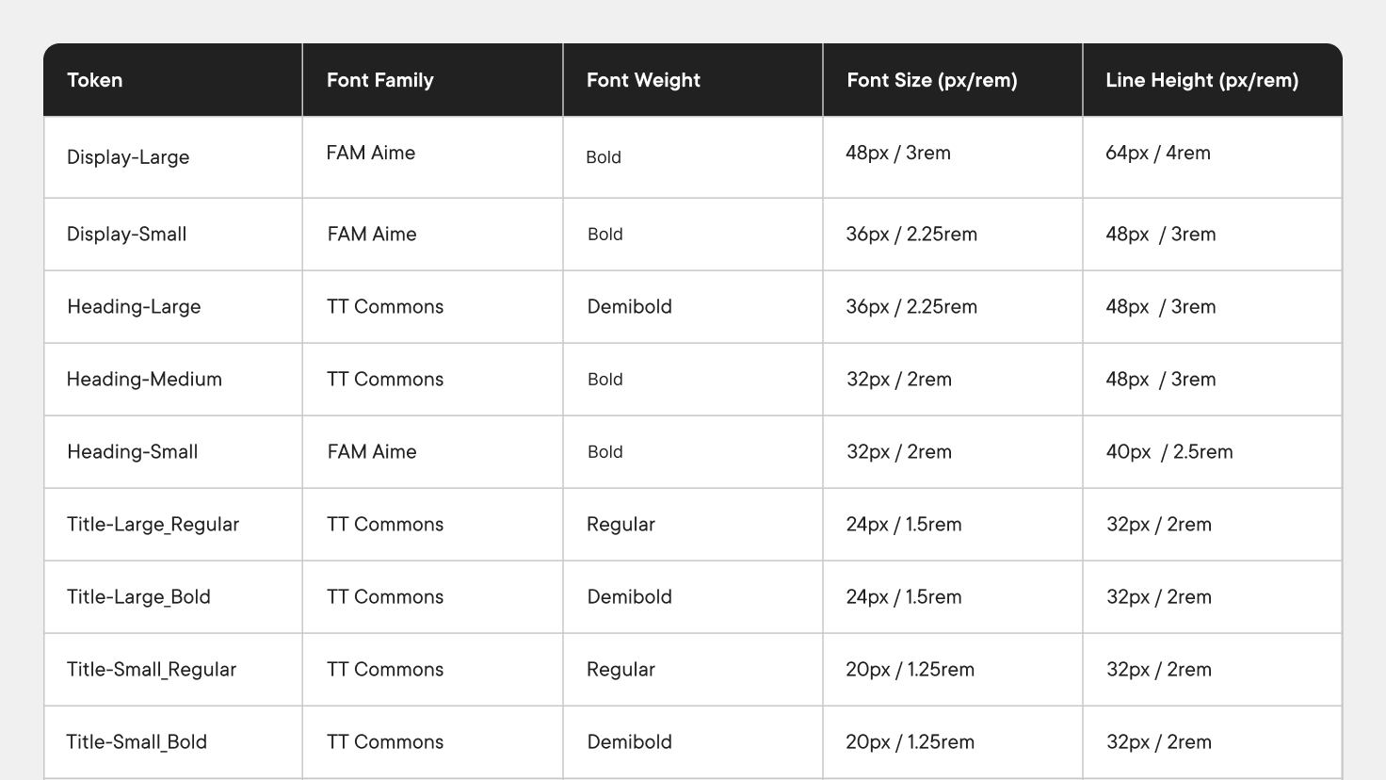Select the Title-Large_Bold token cell
The width and height of the screenshot is (1386, 780).
coord(138,597)
